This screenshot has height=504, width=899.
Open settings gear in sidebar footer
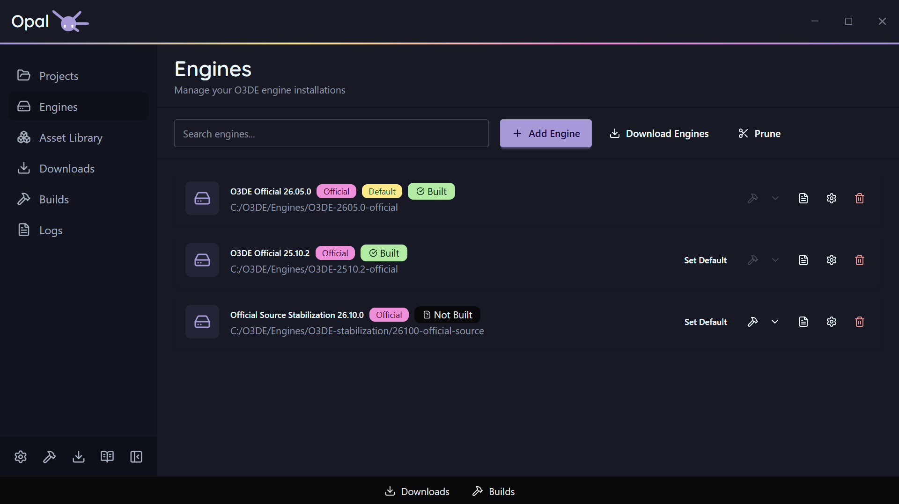21,457
